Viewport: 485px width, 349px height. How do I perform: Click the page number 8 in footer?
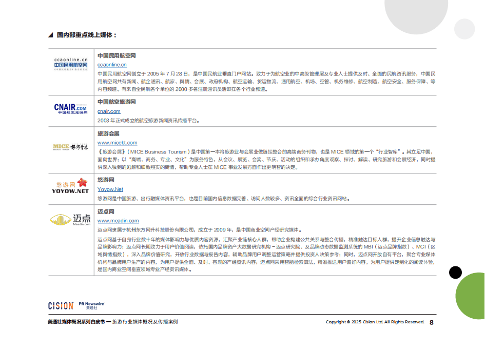click(431, 322)
